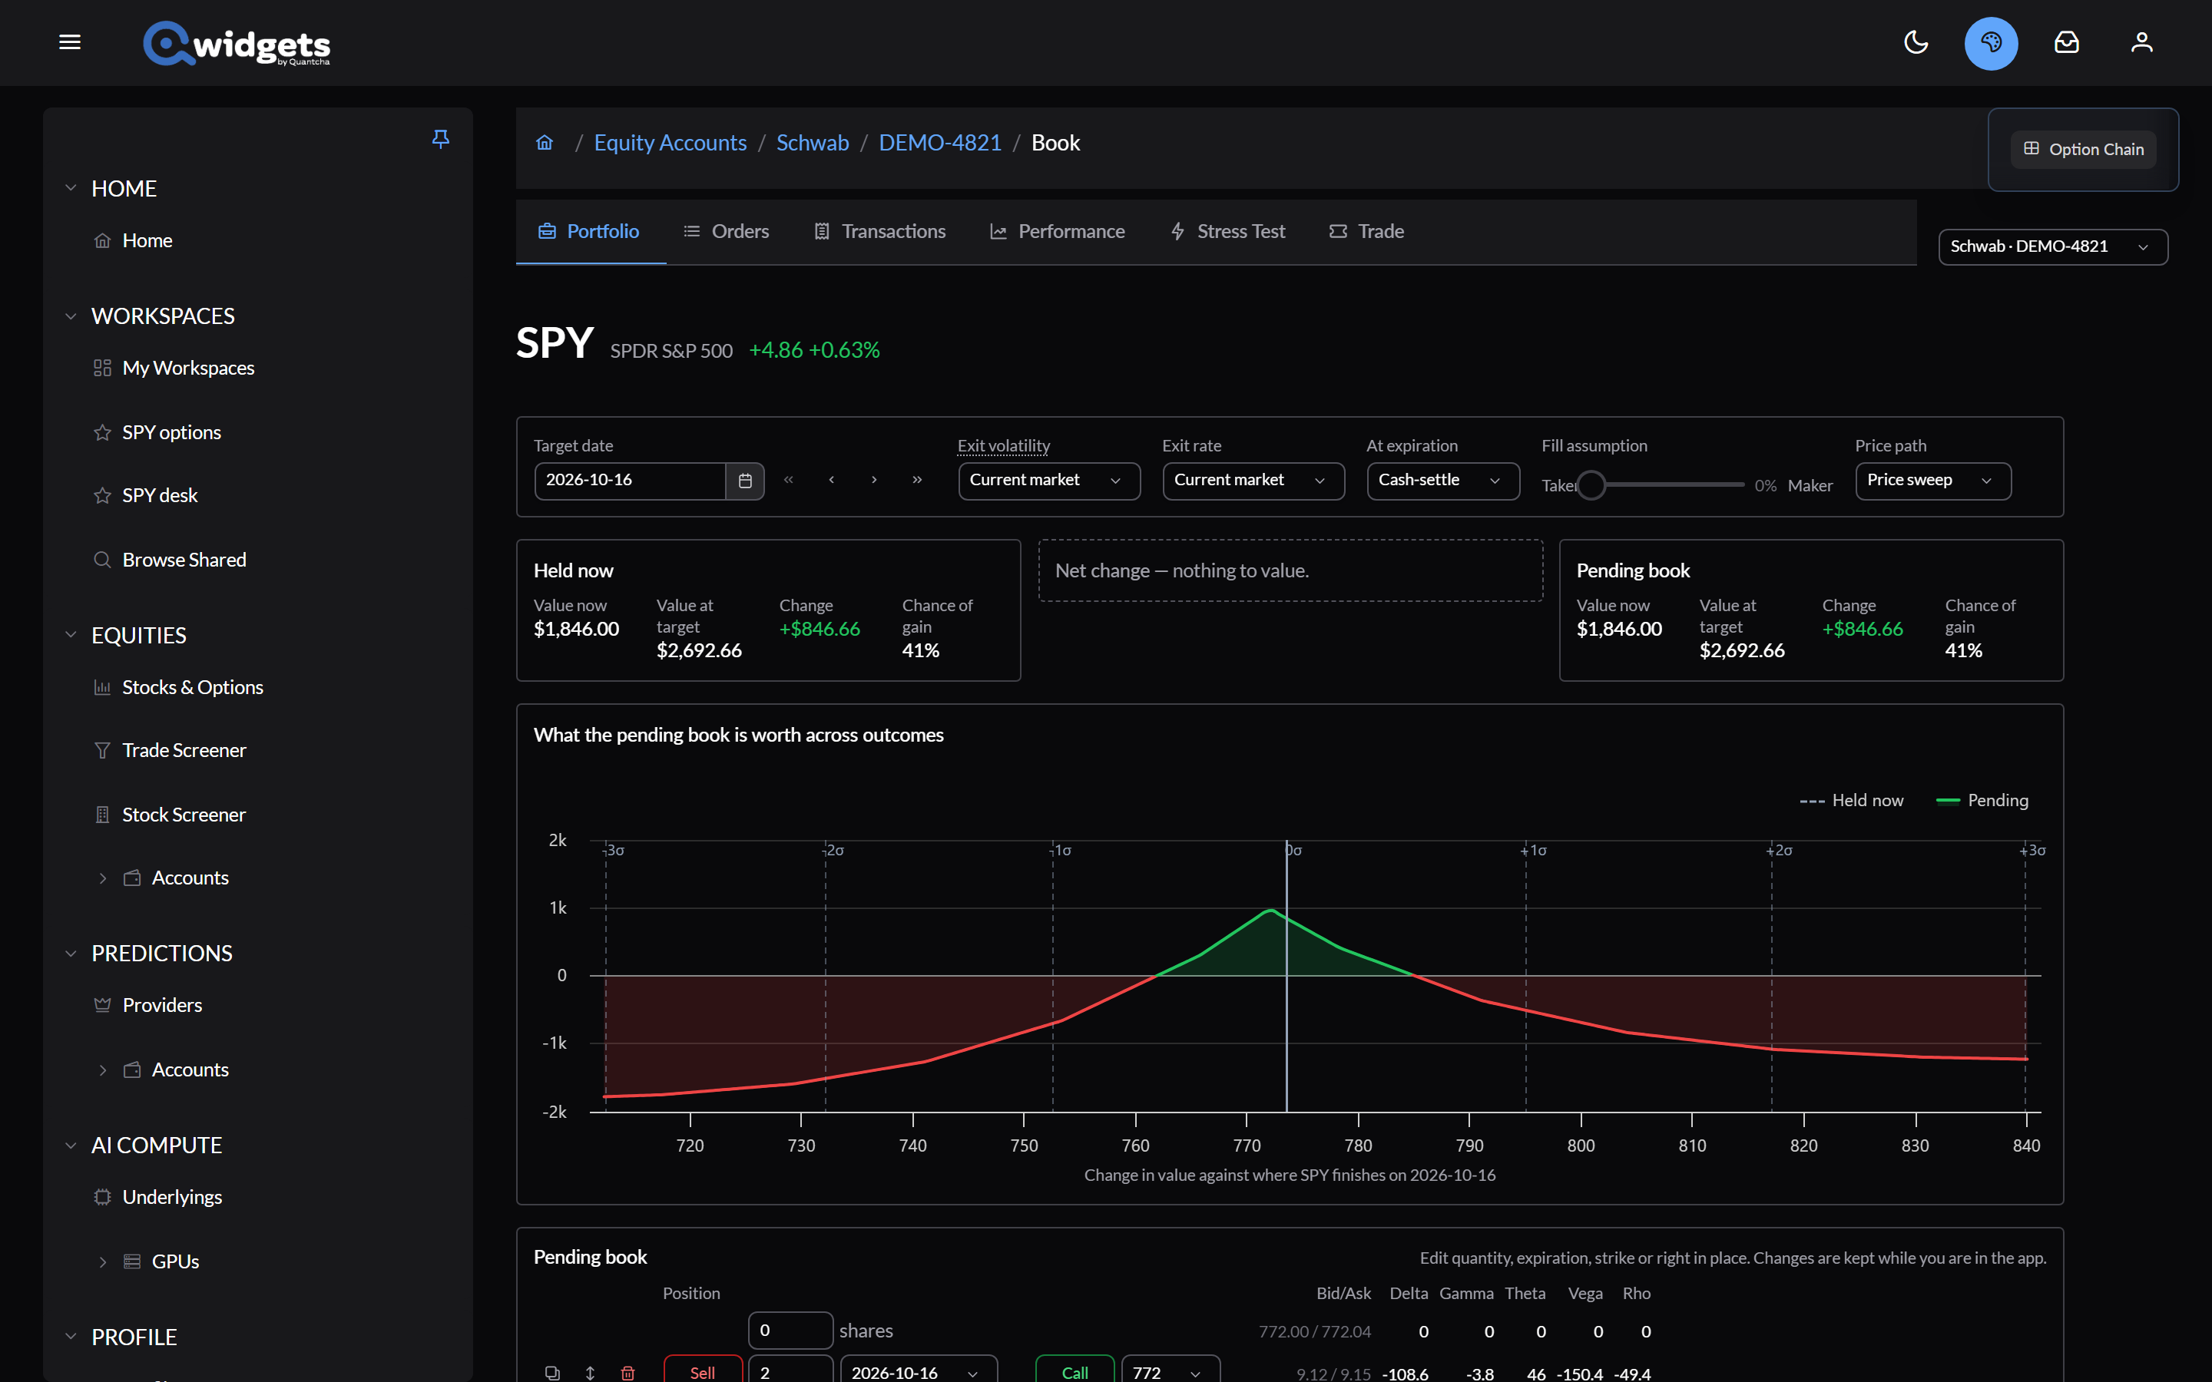Toggle Held now series in chart legend
This screenshot has height=1382, width=2212.
point(1851,801)
